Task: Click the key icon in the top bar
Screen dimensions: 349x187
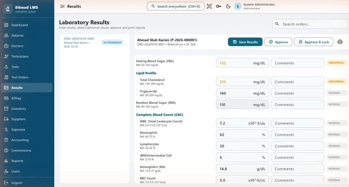Action: [219, 6]
